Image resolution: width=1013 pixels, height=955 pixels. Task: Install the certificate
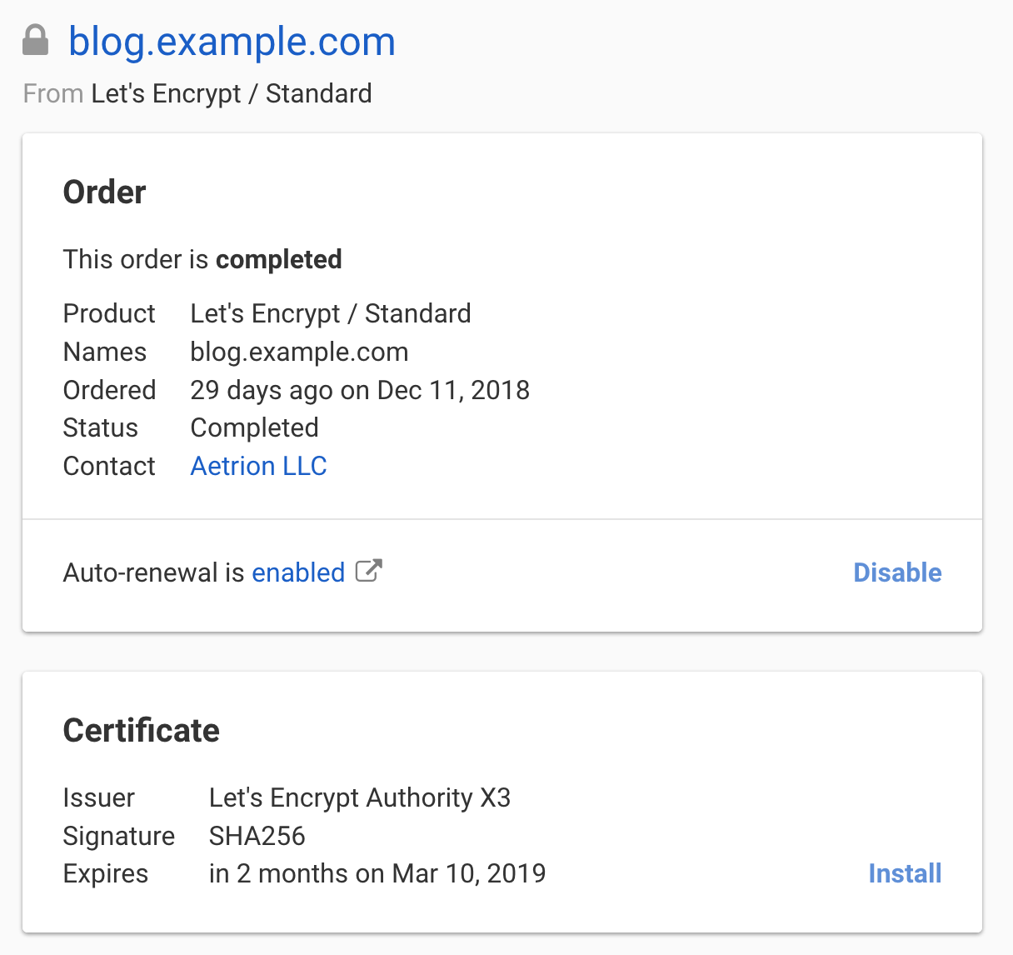point(905,873)
